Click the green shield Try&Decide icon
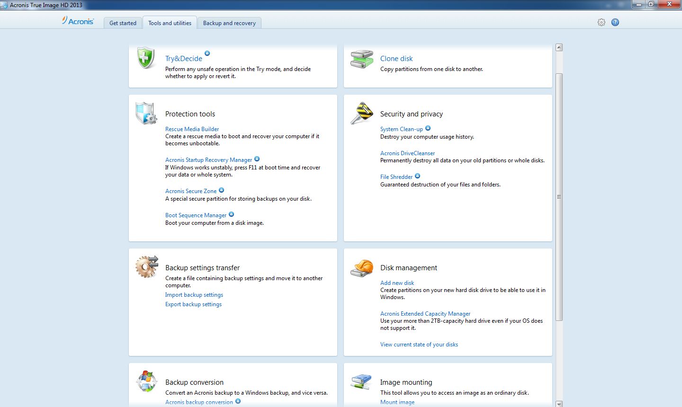 pyautogui.click(x=146, y=58)
